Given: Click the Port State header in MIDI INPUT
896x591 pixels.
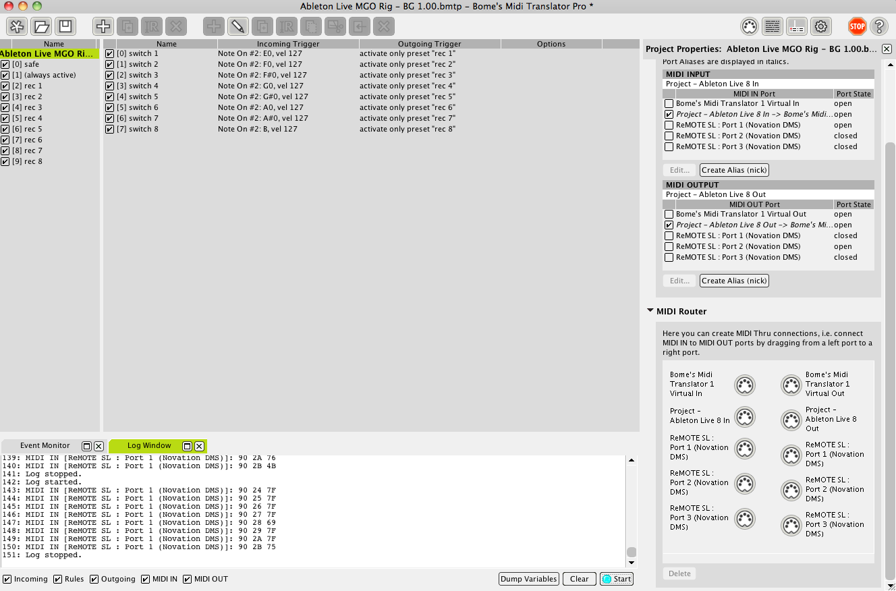Looking at the screenshot, I should [853, 94].
